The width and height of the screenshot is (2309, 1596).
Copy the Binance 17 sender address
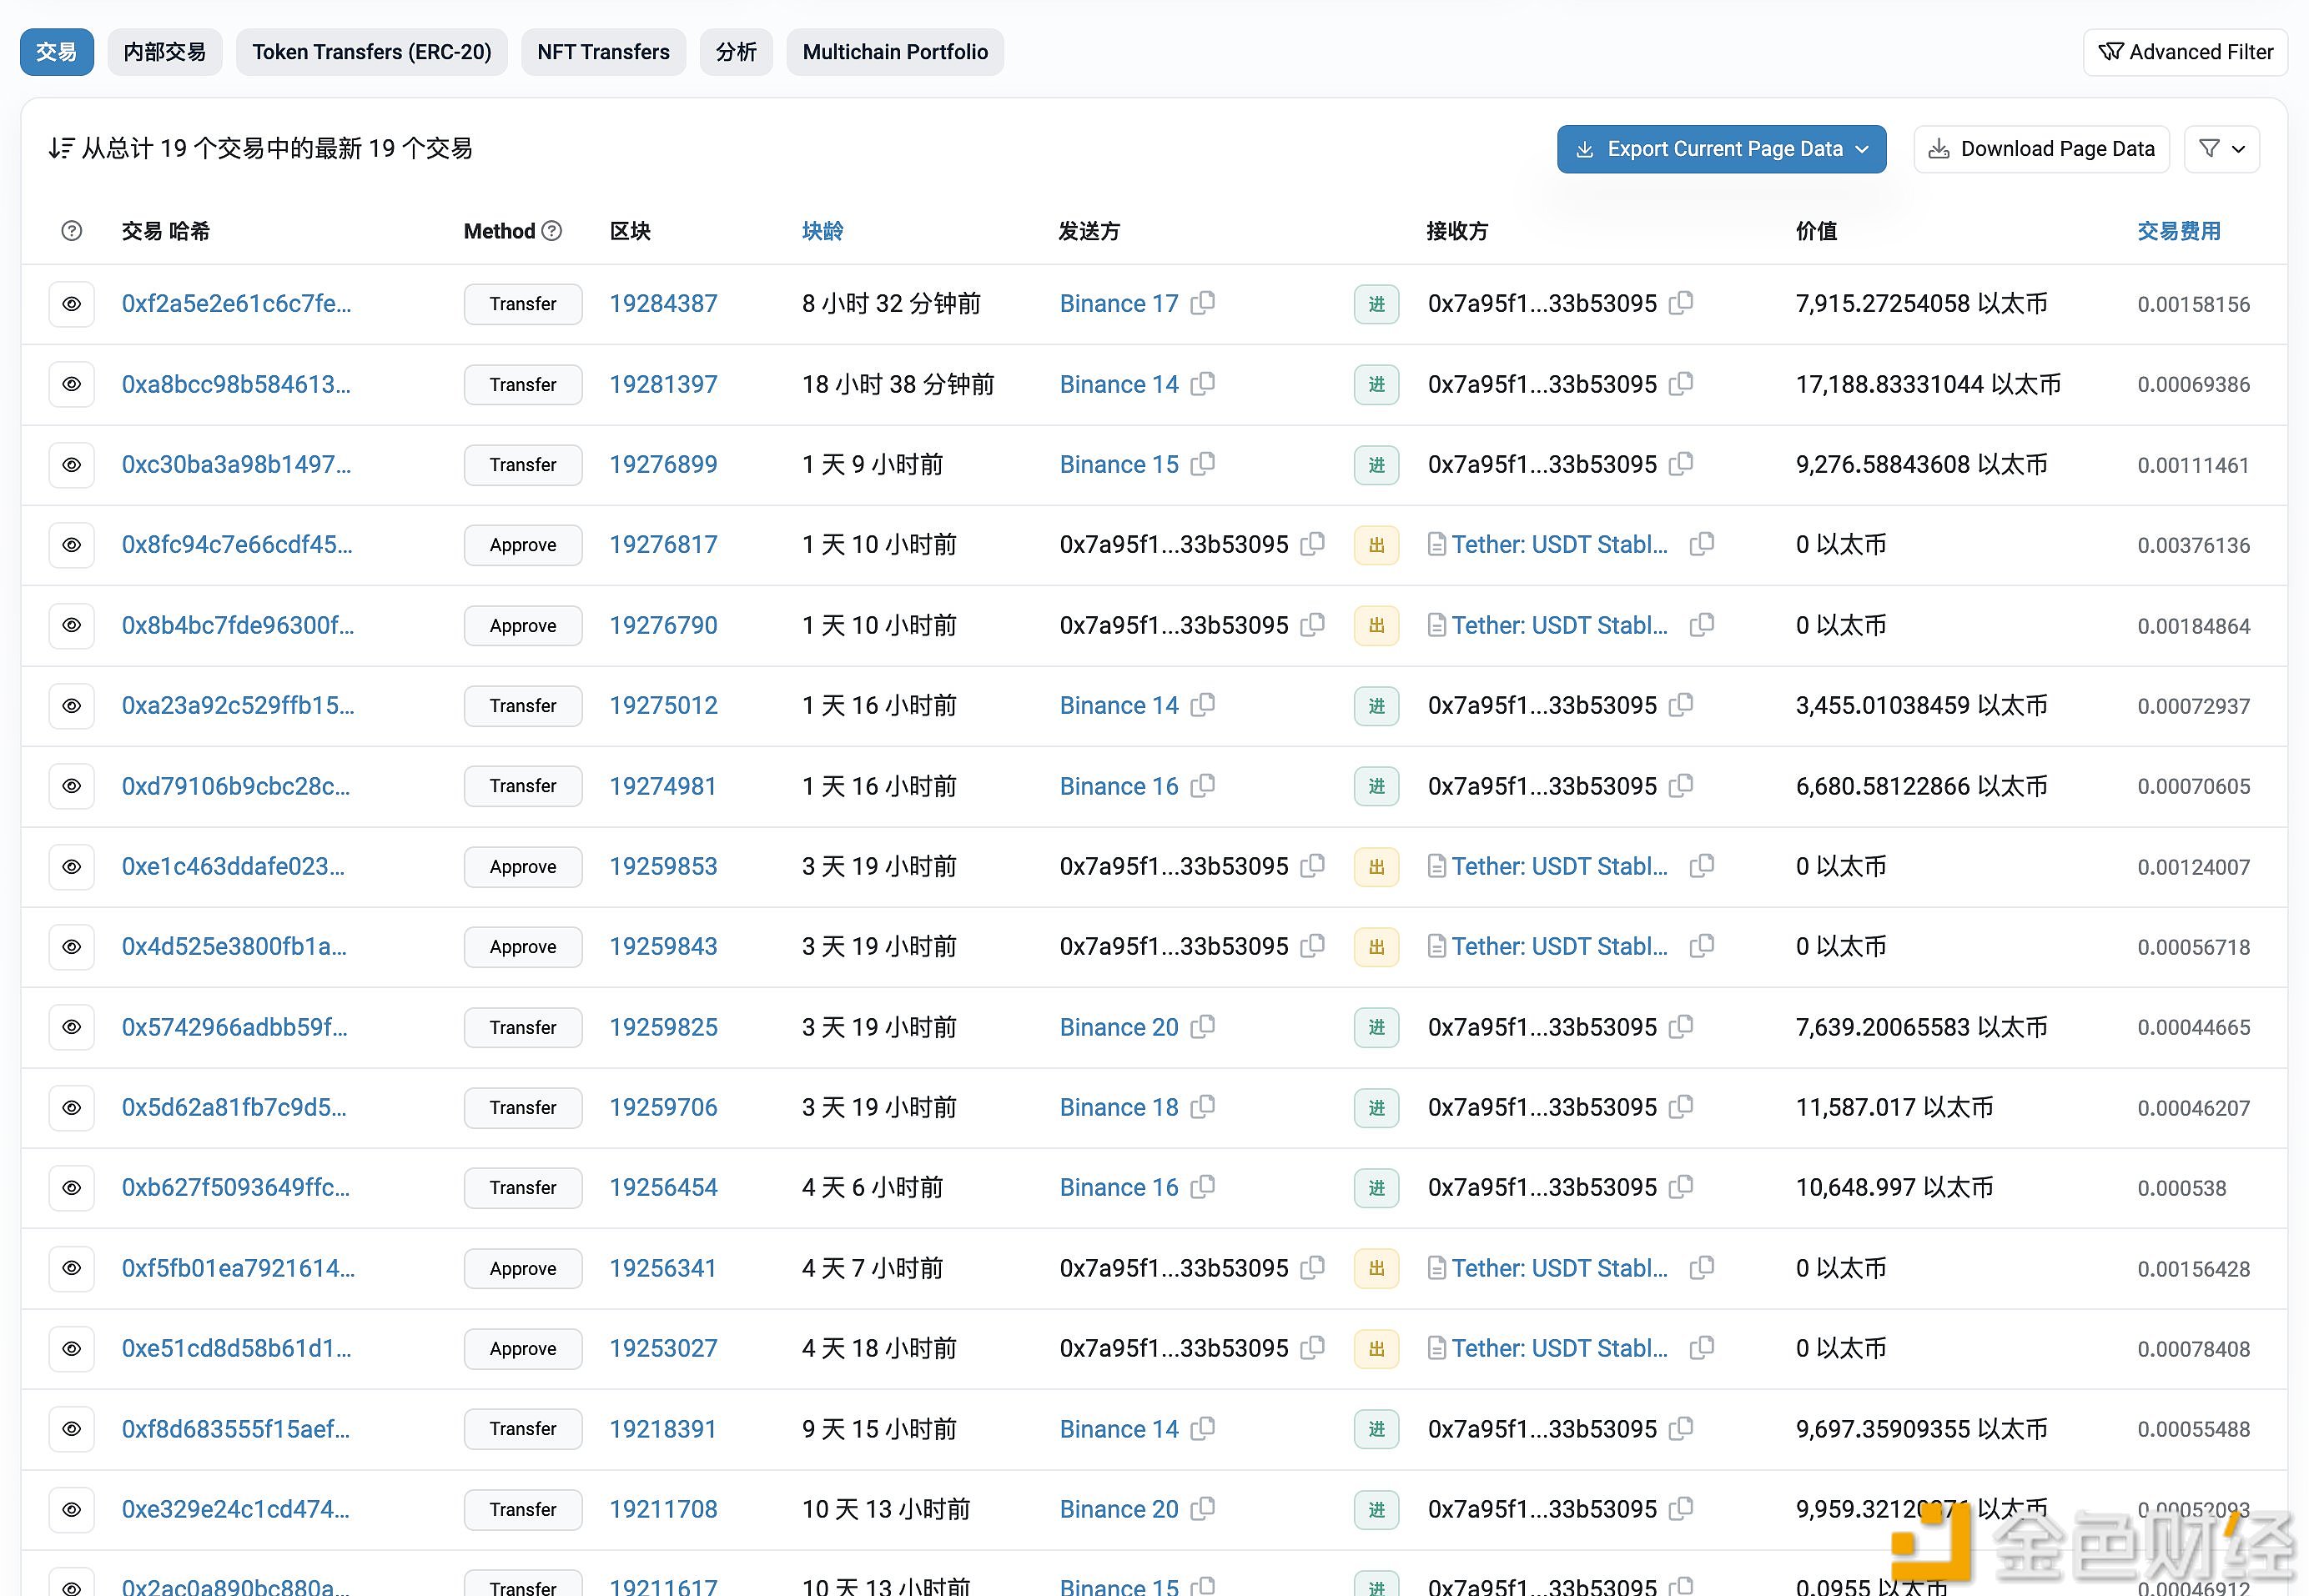coord(1204,302)
